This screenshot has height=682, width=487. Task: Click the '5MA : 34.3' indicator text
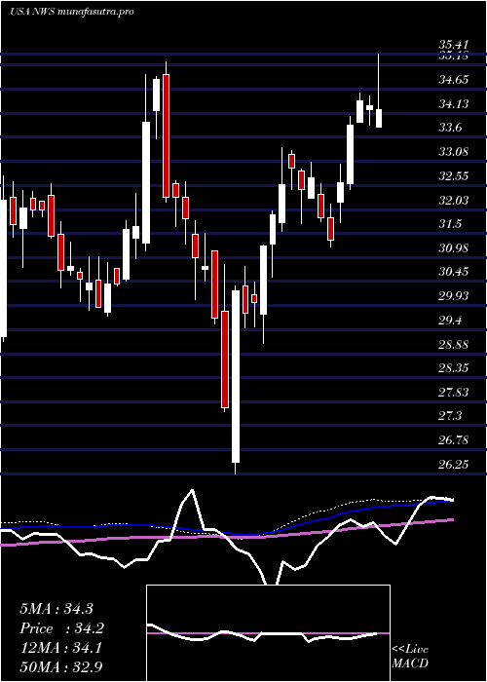click(x=56, y=609)
